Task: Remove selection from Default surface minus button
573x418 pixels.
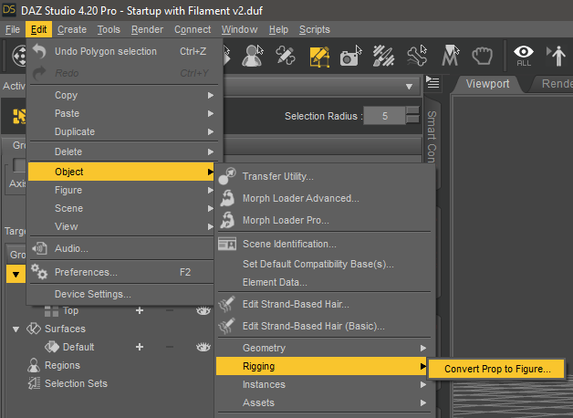Action: tap(169, 347)
